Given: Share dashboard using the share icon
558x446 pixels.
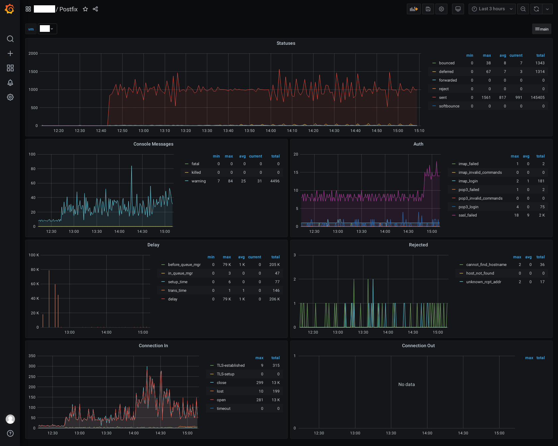Looking at the screenshot, I should [95, 9].
